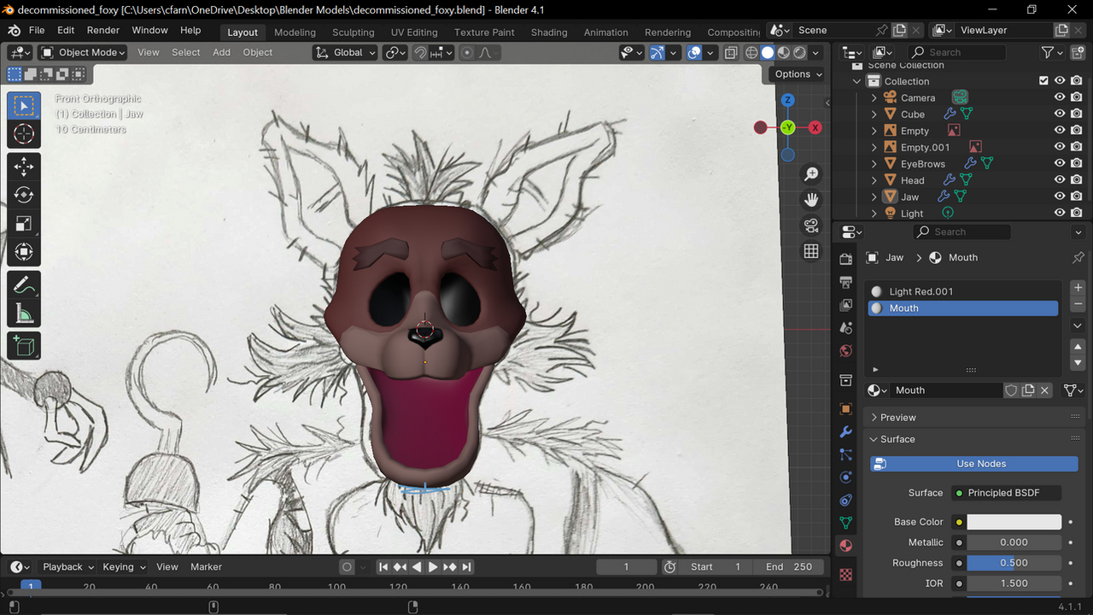This screenshot has width=1093, height=615.
Task: Open the Object properties tab
Action: 846,409
